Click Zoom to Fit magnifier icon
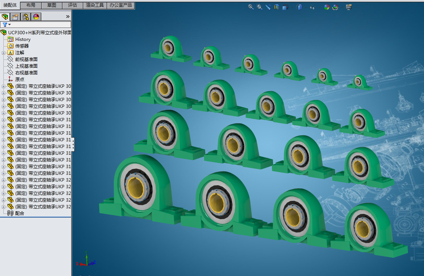424x276 pixels. pos(251,7)
